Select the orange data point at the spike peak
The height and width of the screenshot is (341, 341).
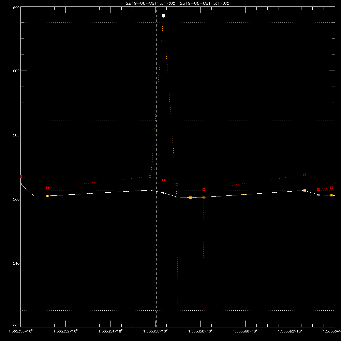pyautogui.click(x=164, y=16)
